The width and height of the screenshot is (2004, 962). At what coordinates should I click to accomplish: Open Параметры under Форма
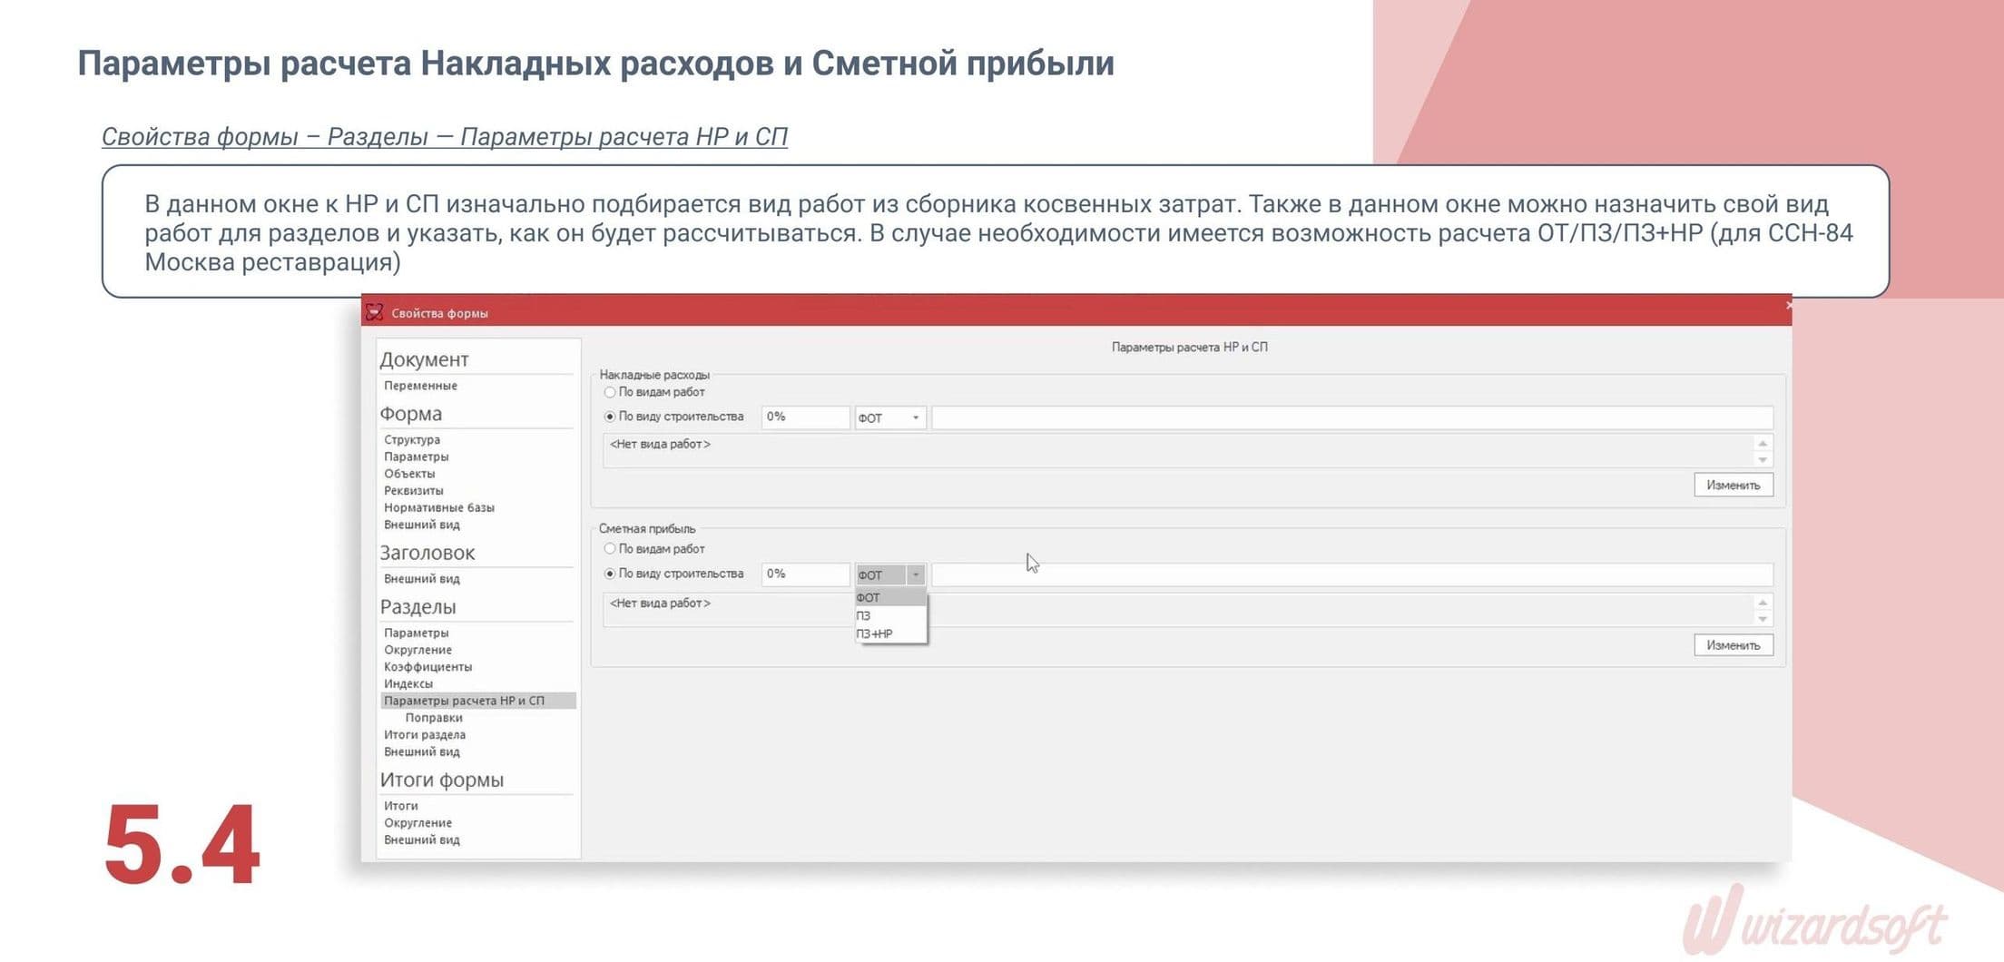416,456
